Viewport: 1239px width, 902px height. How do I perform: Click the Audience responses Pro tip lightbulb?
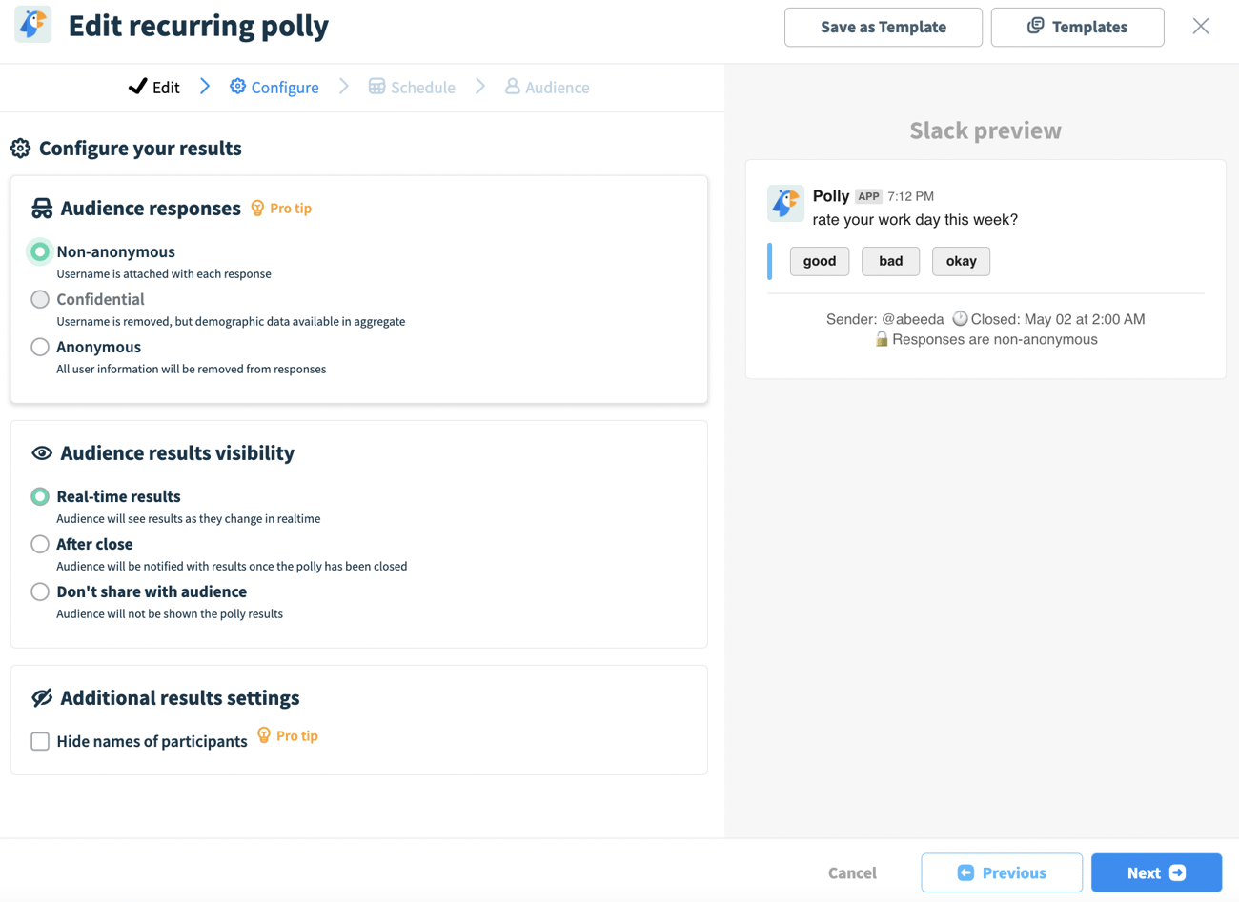click(x=257, y=208)
